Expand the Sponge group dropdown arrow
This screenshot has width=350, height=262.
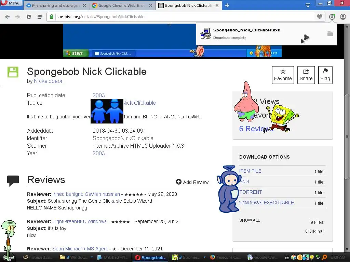204,257
